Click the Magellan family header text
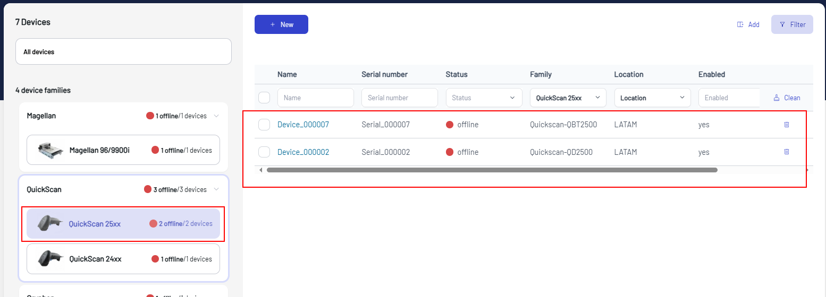The image size is (826, 297). (41, 116)
